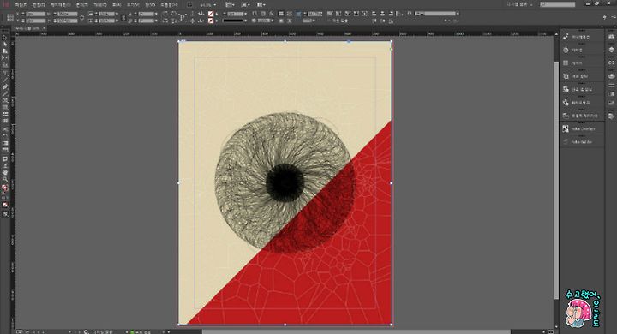The width and height of the screenshot is (617, 334).
Task: Open the stroke weight dropdown
Action: point(246,14)
